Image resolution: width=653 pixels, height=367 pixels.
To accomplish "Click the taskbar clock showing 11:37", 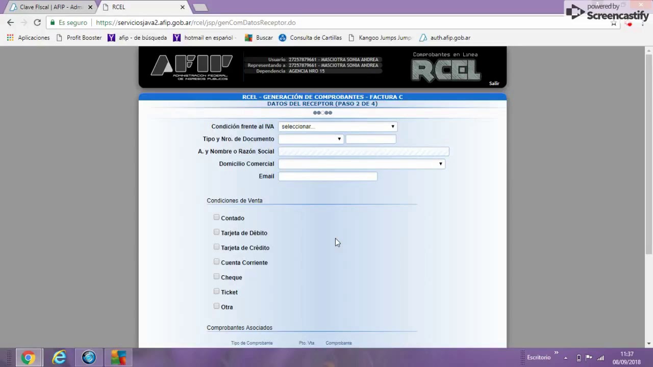I will [x=626, y=358].
